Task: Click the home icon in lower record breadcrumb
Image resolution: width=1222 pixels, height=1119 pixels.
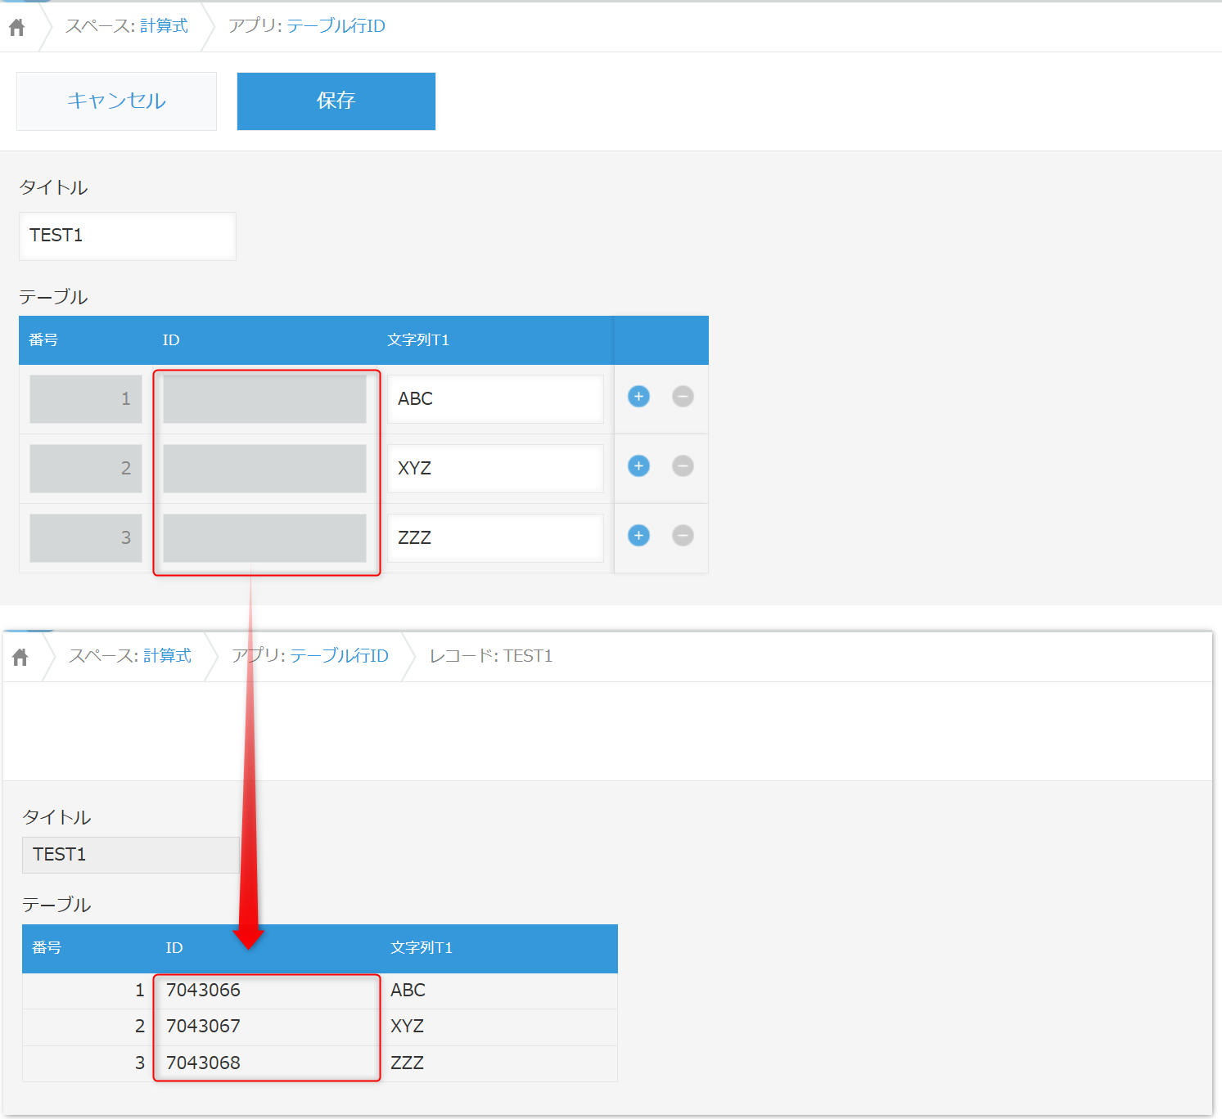Action: tap(20, 657)
